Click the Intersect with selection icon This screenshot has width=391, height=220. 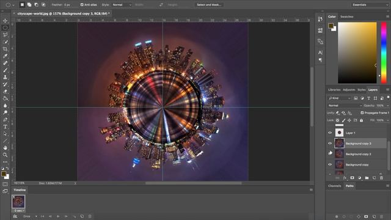point(43,4)
